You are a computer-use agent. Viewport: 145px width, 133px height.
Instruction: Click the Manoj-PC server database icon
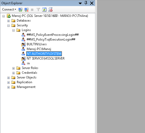point(9,16)
